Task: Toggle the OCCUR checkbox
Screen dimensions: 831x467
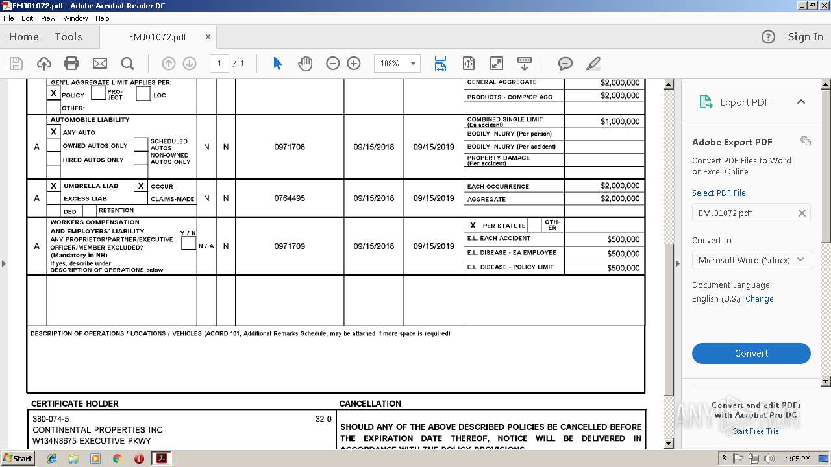Action: [x=141, y=186]
